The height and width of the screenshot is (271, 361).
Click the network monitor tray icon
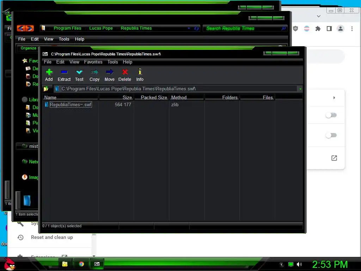coord(291,264)
